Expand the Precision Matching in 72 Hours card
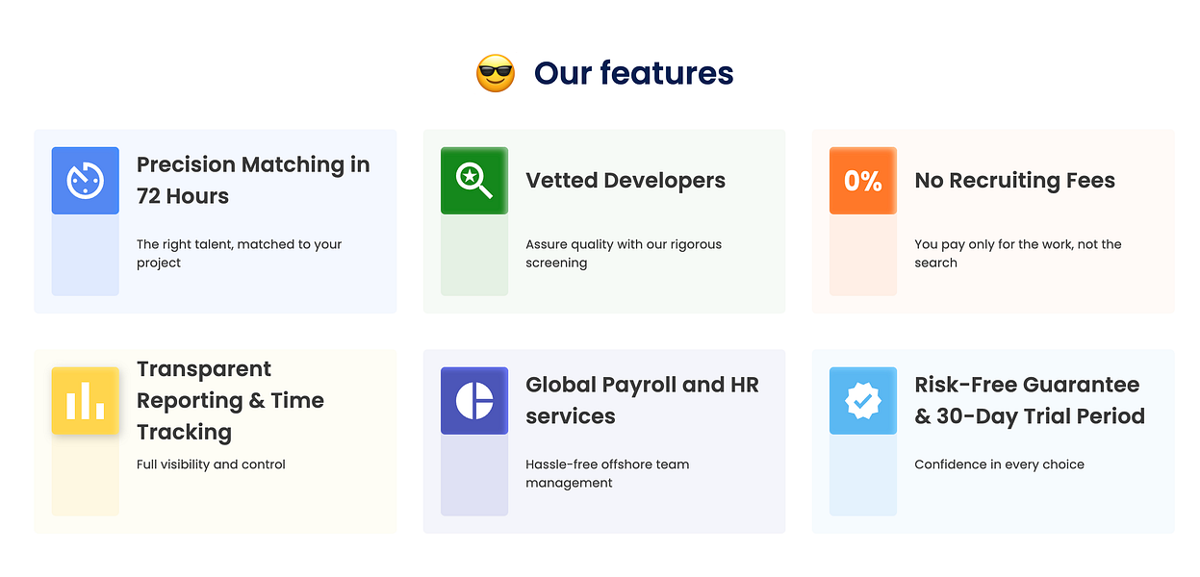This screenshot has width=1200, height=577. tap(215, 220)
